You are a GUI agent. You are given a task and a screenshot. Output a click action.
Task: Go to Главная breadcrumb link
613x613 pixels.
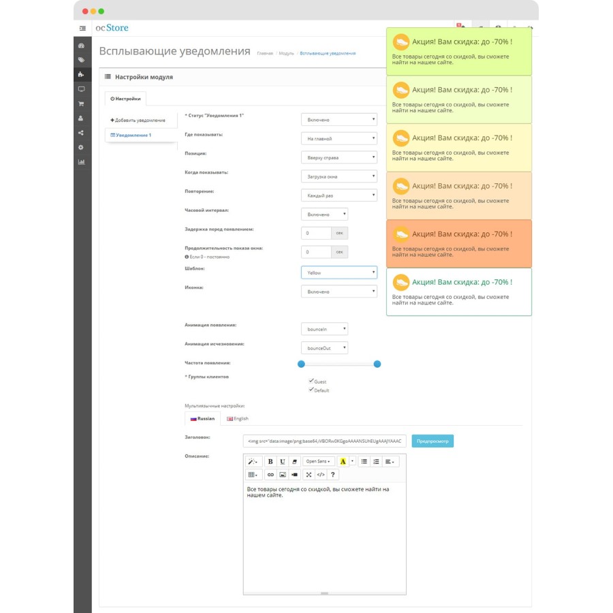point(265,53)
